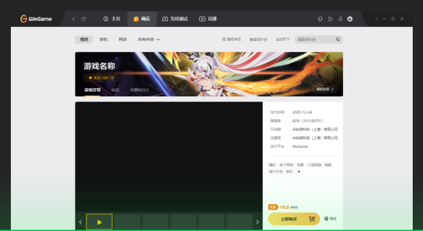The height and width of the screenshot is (231, 423).
Task: Open the 主页 home tab
Action: [x=111, y=19]
